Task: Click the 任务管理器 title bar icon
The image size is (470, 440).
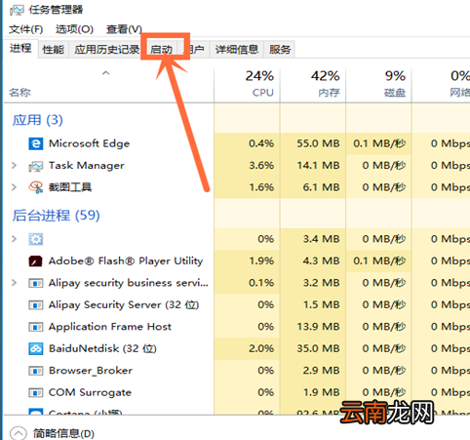Action: coord(17,10)
